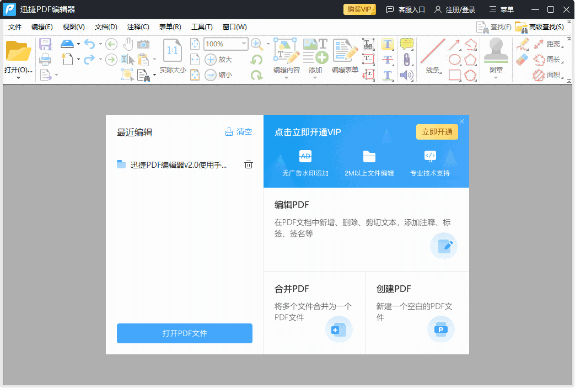Screen dimensions: 575x388
Task: Click the paperclip file attachment tool
Action: point(407,59)
